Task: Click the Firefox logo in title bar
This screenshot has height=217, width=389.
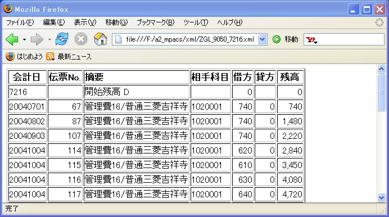Action: 8,9
